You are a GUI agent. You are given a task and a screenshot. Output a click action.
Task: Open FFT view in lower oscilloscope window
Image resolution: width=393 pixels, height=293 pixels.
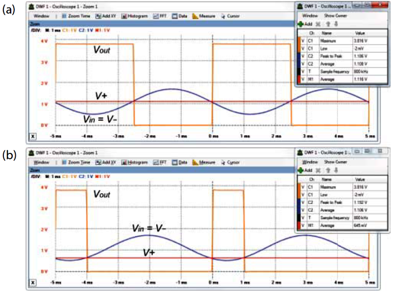tap(161, 161)
